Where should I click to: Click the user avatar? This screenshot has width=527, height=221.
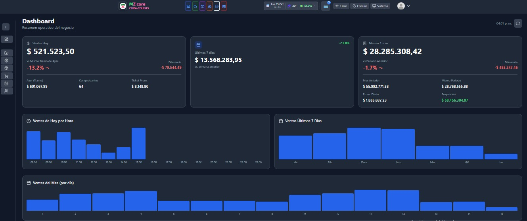[401, 6]
